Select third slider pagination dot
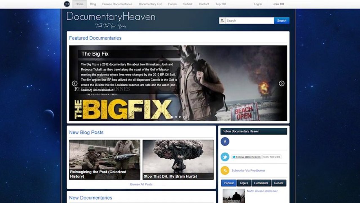The image size is (360, 203). pyautogui.click(x=180, y=117)
